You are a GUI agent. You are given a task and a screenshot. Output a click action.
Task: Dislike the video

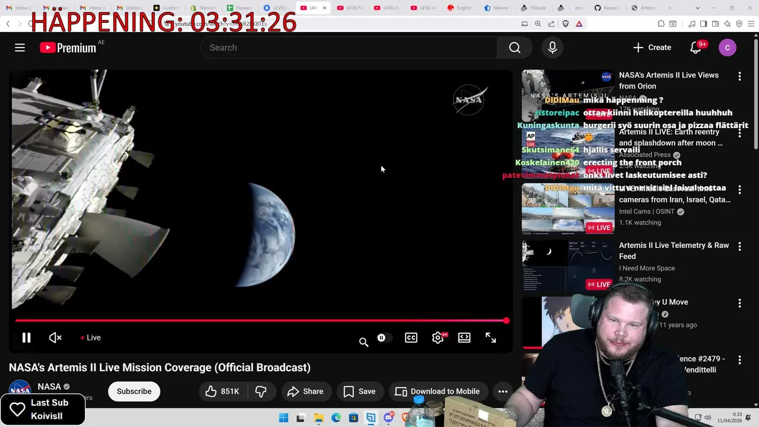pyautogui.click(x=260, y=391)
